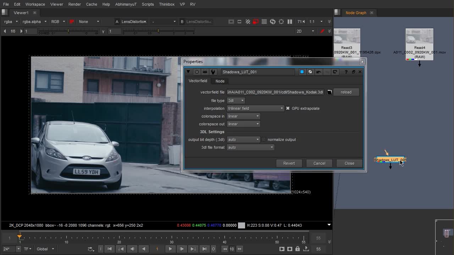Open the file type 3dl dropdown
Screen dimensions: 454x255
pyautogui.click(x=236, y=101)
